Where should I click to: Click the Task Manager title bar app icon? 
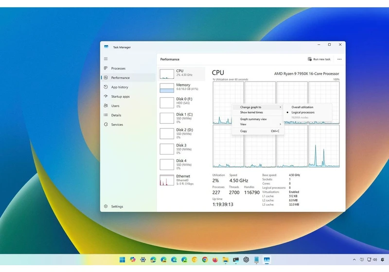point(106,47)
